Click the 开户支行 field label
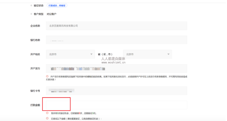 pyautogui.click(x=35, y=68)
